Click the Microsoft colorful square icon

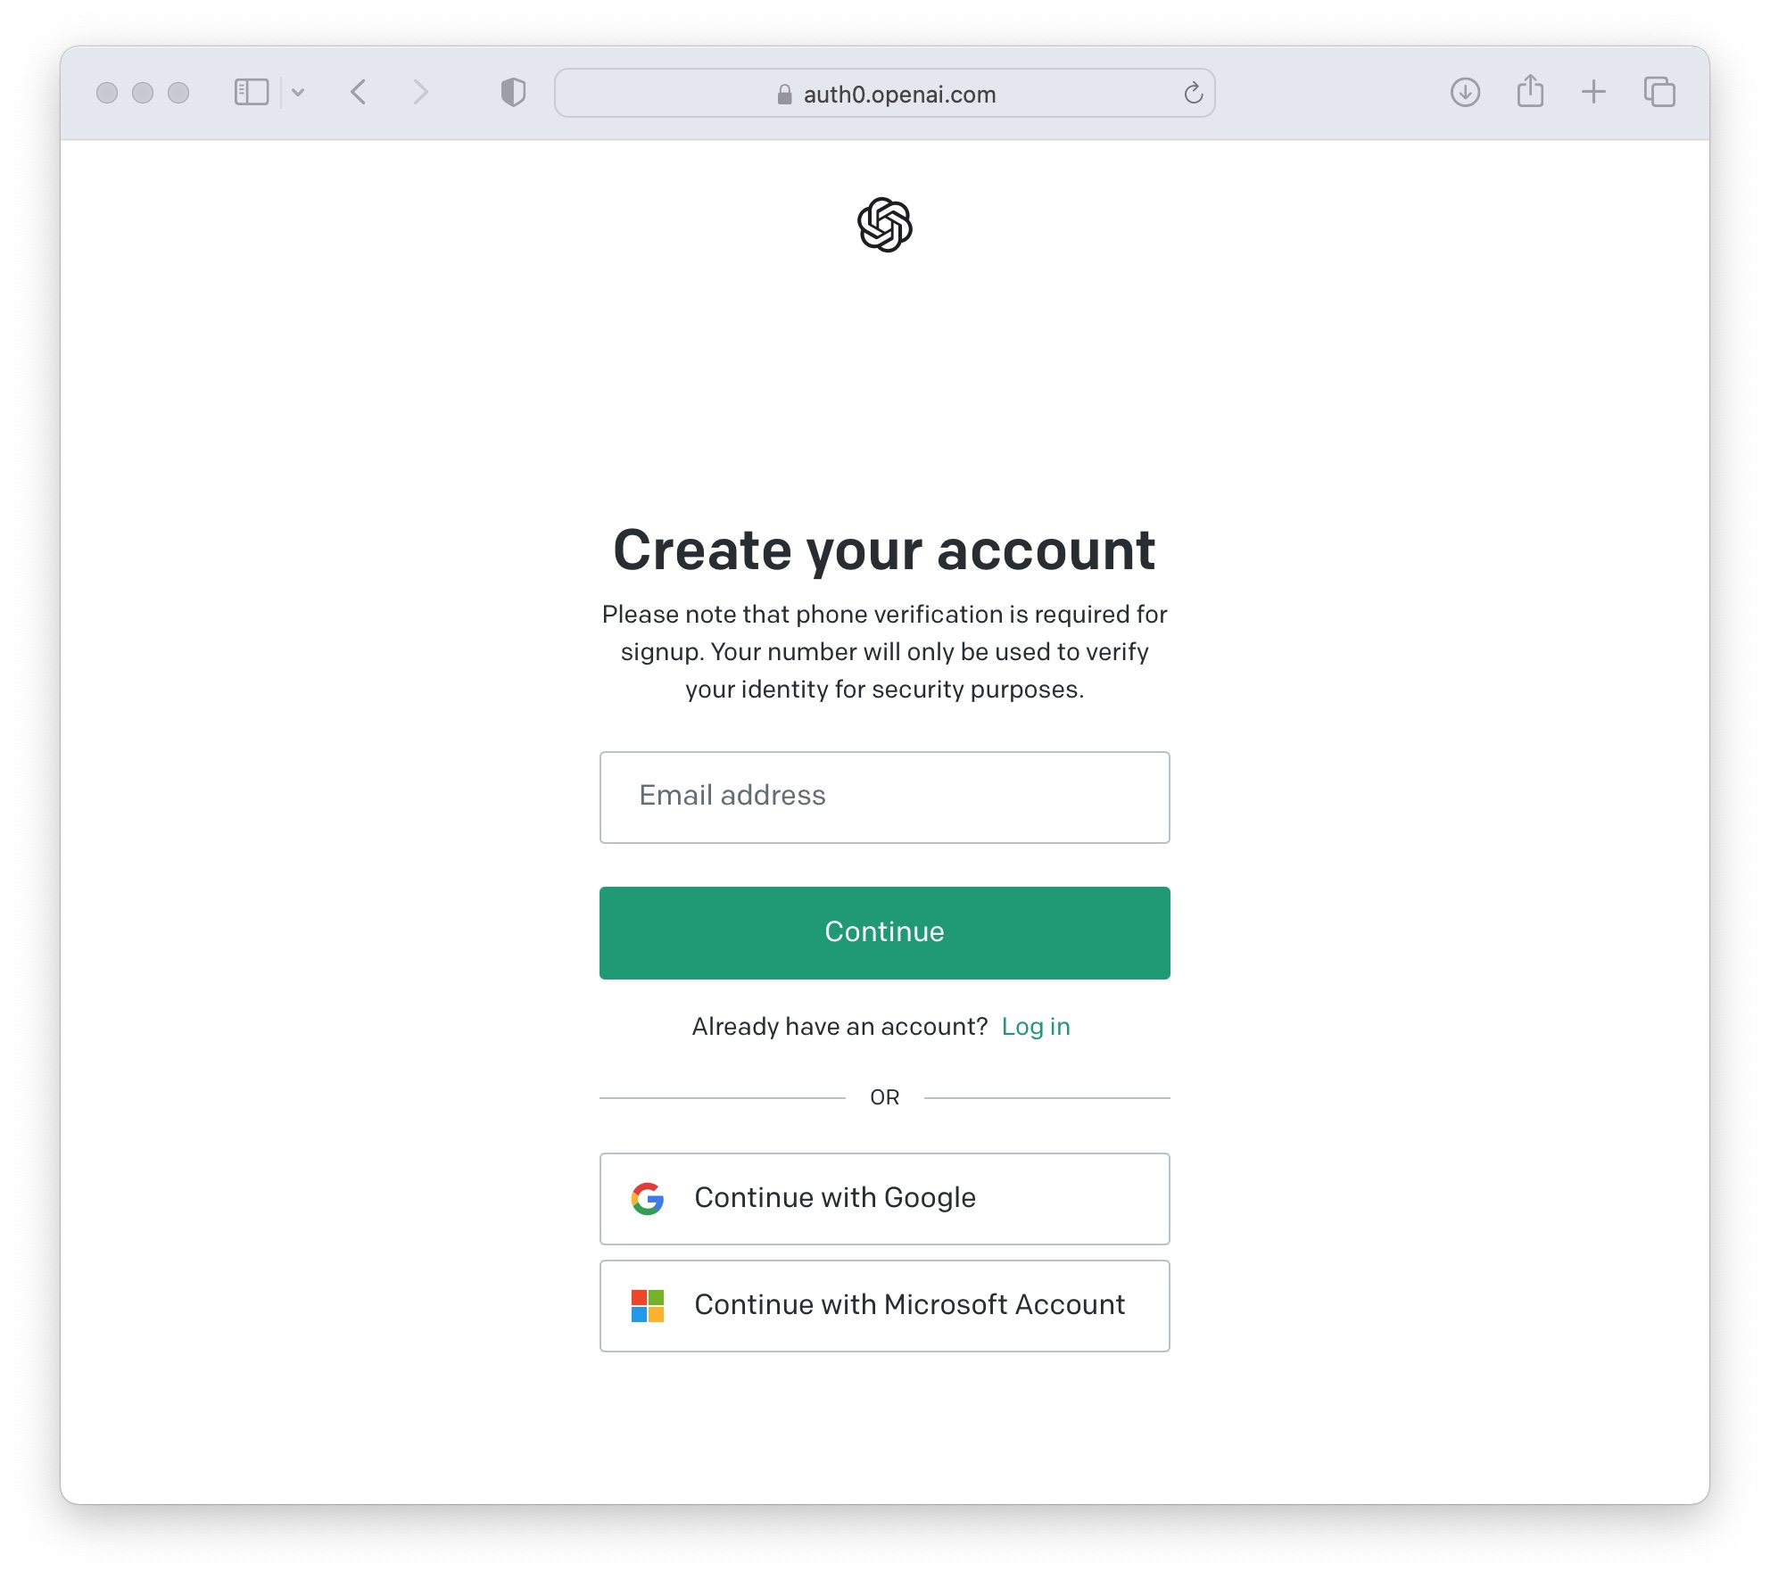coord(648,1306)
